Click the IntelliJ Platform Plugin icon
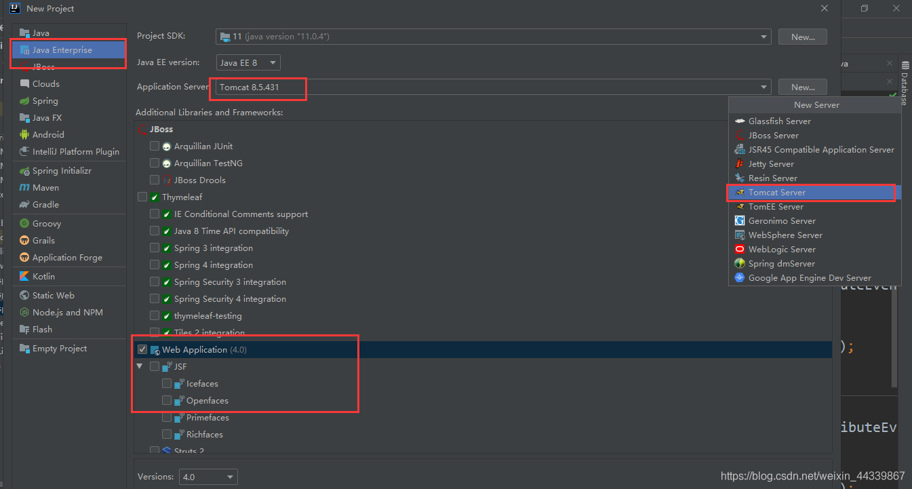The image size is (912, 489). click(x=25, y=151)
